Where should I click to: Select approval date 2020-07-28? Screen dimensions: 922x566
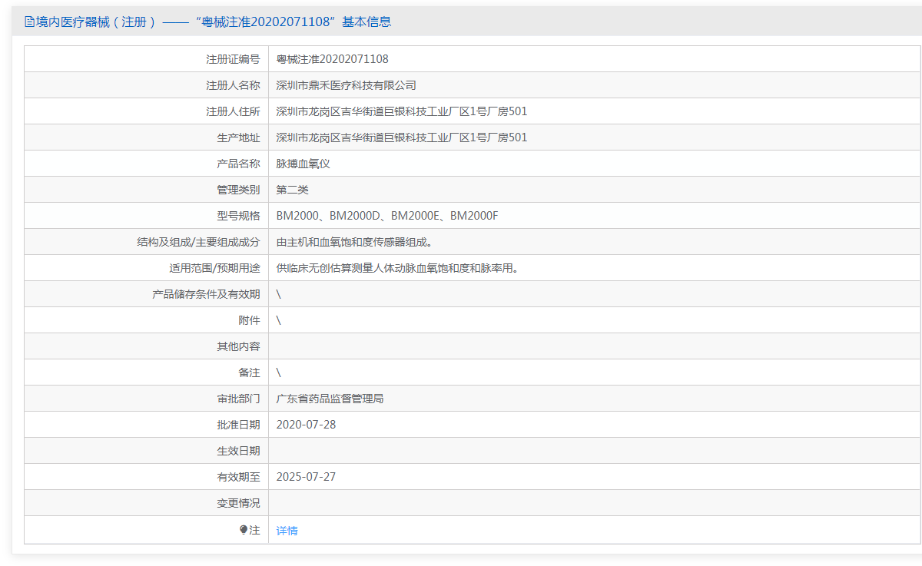coord(306,425)
